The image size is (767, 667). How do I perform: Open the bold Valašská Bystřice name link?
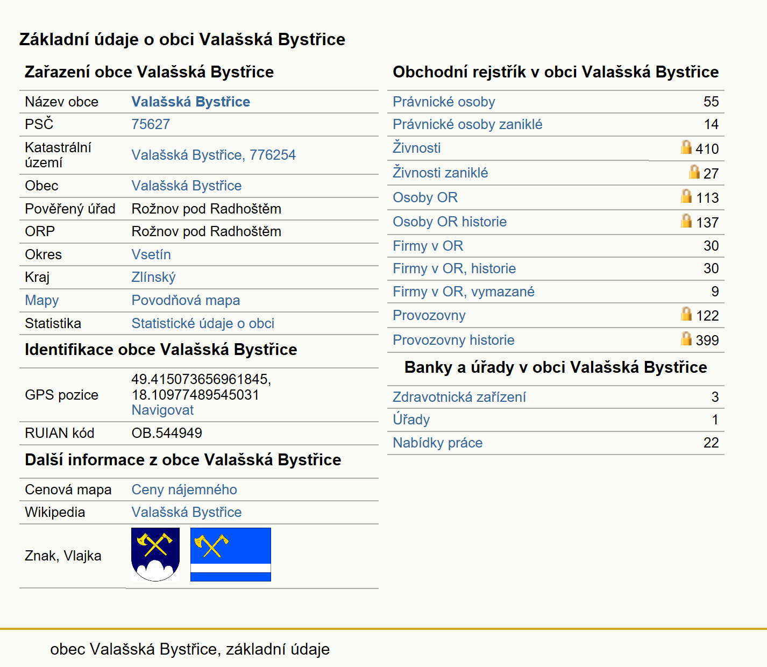(191, 102)
